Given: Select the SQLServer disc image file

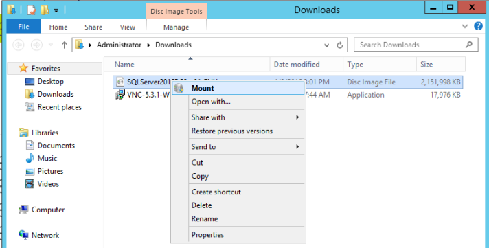Looking at the screenshot, I should pyautogui.click(x=287, y=82).
